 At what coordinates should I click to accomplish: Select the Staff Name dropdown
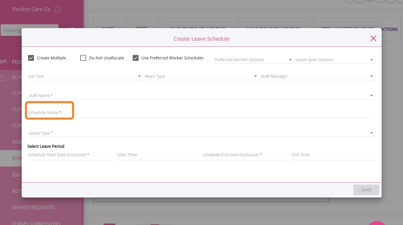pyautogui.click(x=201, y=96)
